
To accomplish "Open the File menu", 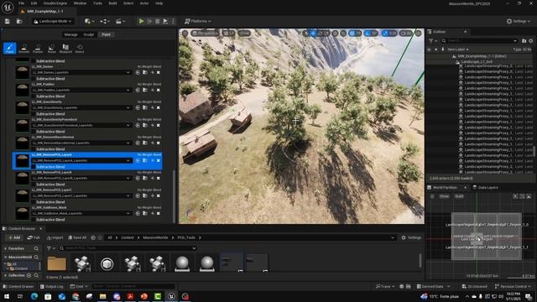I will (x=21, y=3).
